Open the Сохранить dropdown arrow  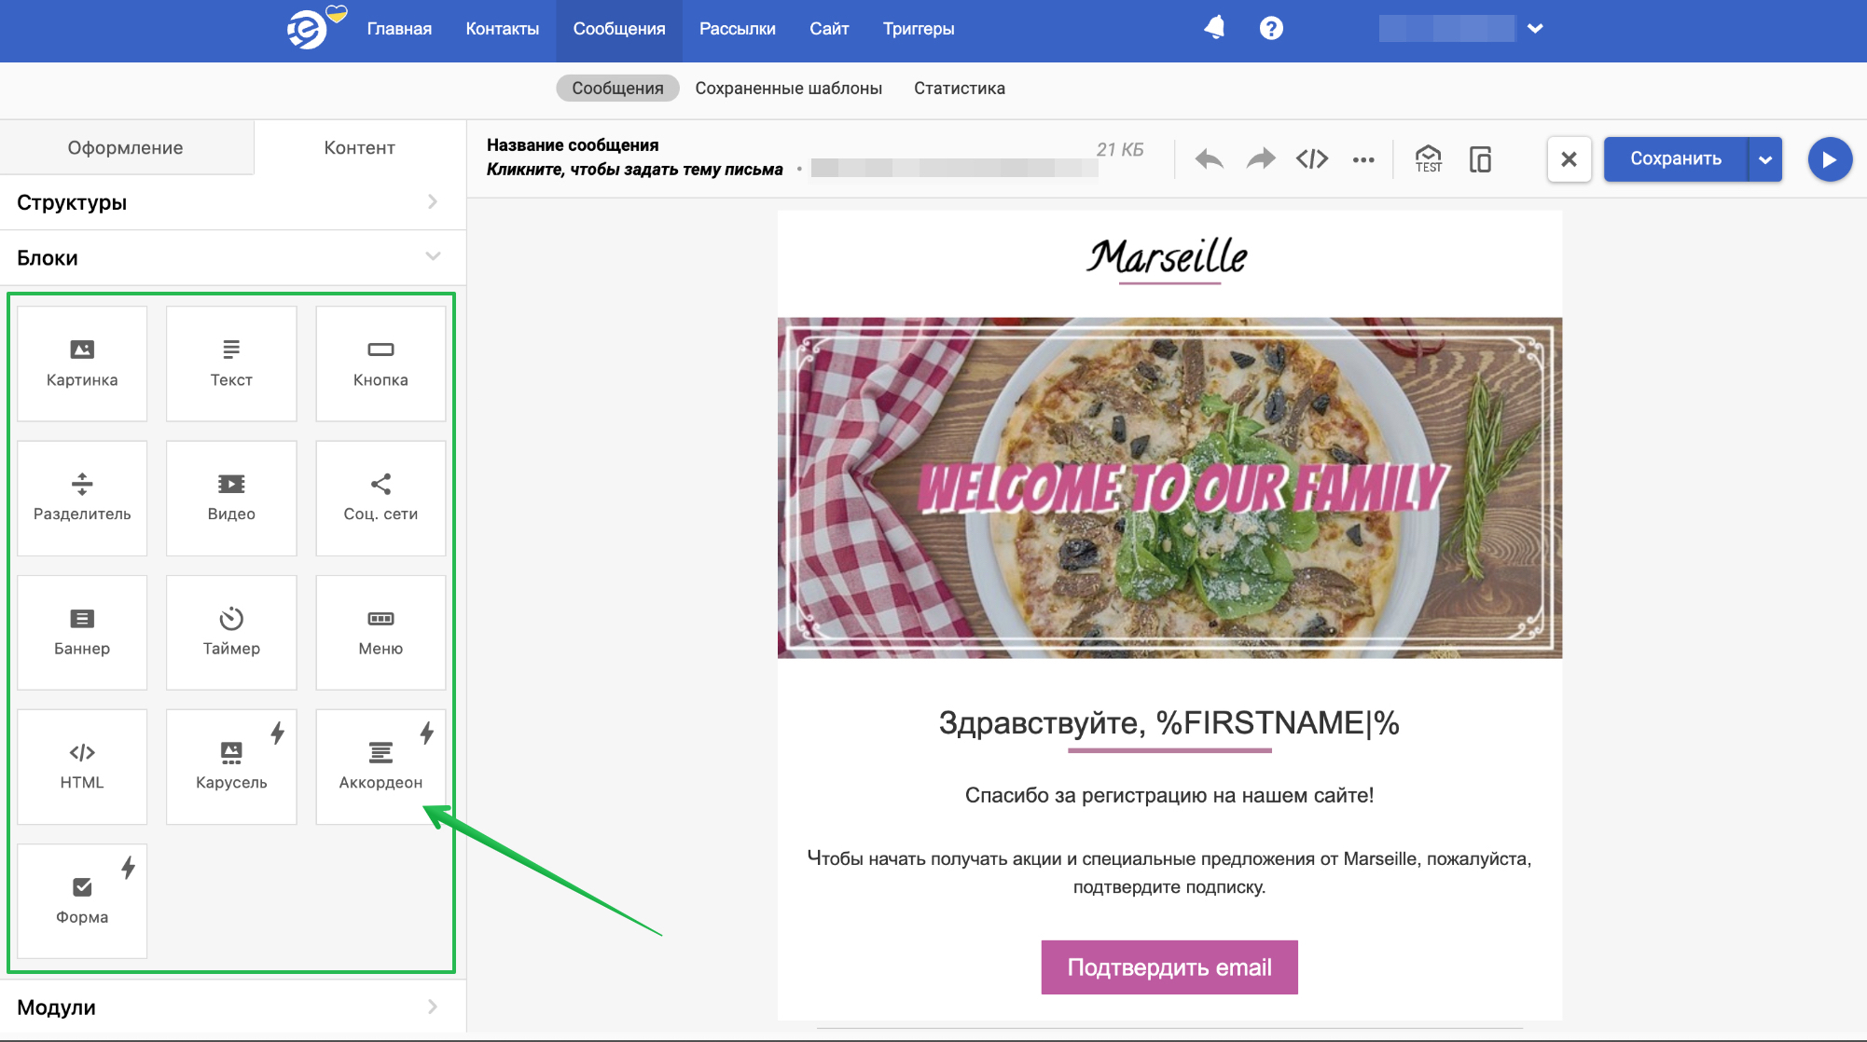coord(1765,159)
